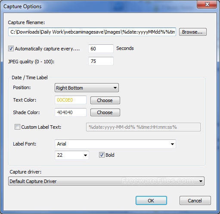Image resolution: width=220 pixels, height=214 pixels.
Task: Open the font size dropdown showing 22
Action: tap(72, 155)
